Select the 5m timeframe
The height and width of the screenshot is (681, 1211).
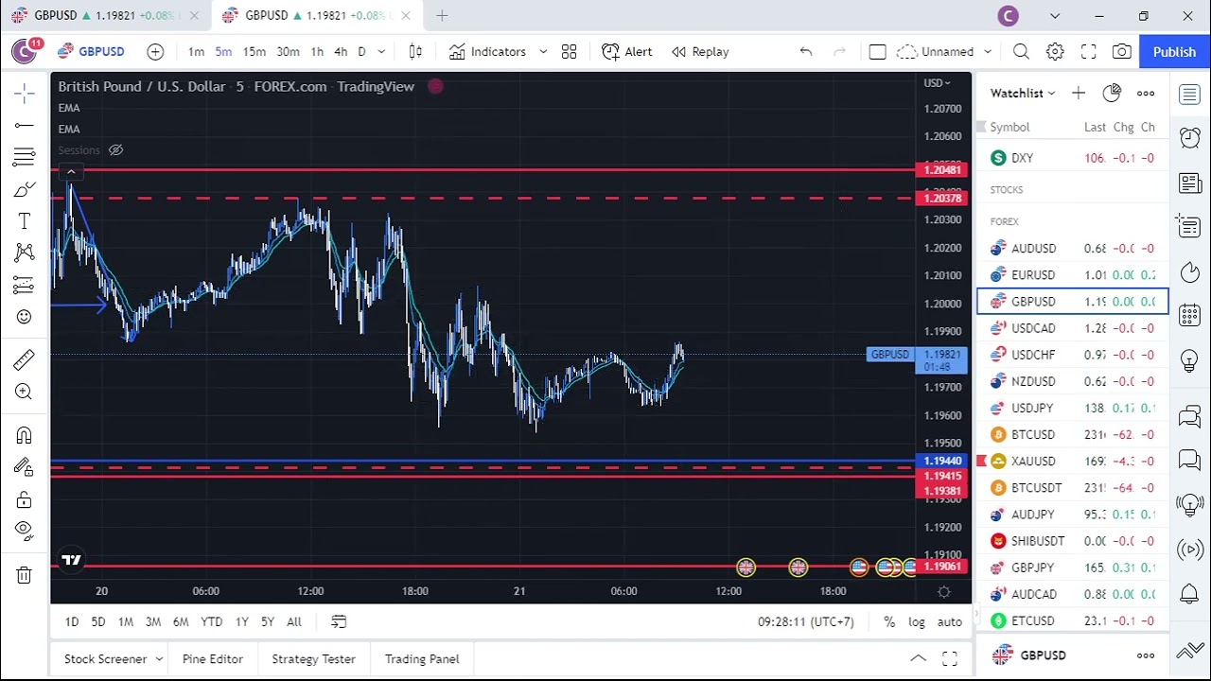tap(223, 52)
